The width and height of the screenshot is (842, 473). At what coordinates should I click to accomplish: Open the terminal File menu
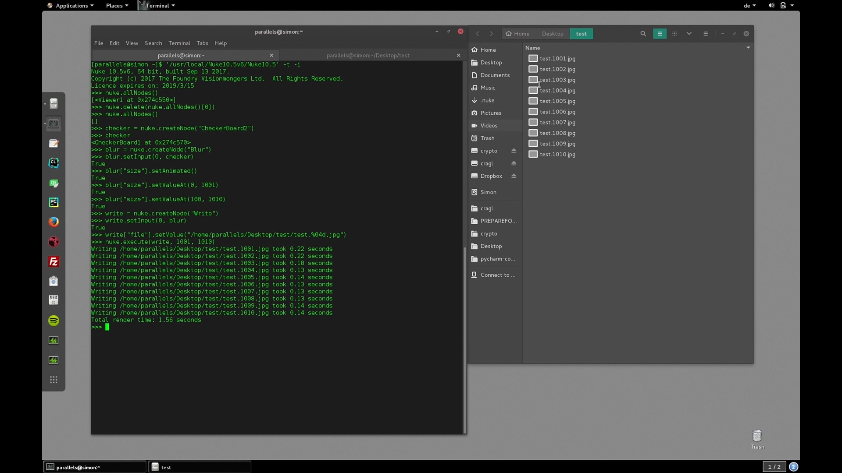[x=99, y=43]
